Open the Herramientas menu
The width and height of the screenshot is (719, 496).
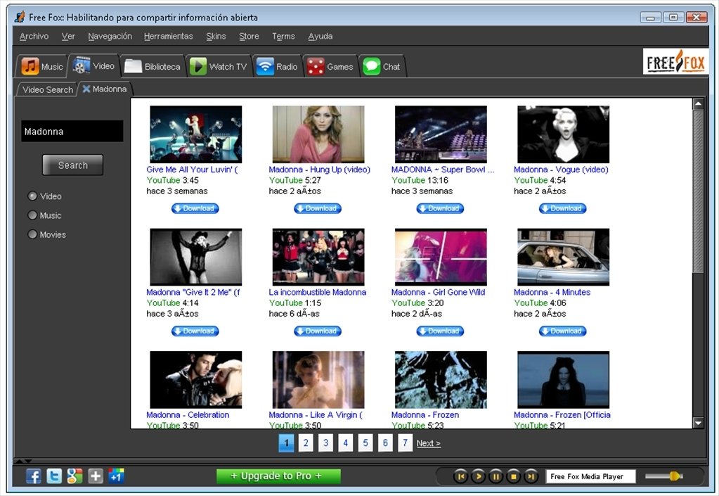point(168,37)
